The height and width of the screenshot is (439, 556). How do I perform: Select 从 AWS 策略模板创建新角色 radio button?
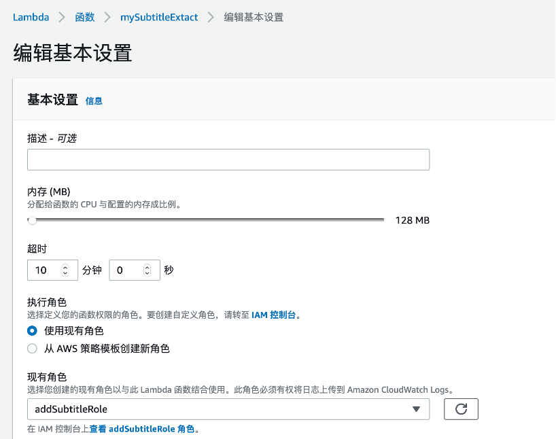click(x=32, y=349)
